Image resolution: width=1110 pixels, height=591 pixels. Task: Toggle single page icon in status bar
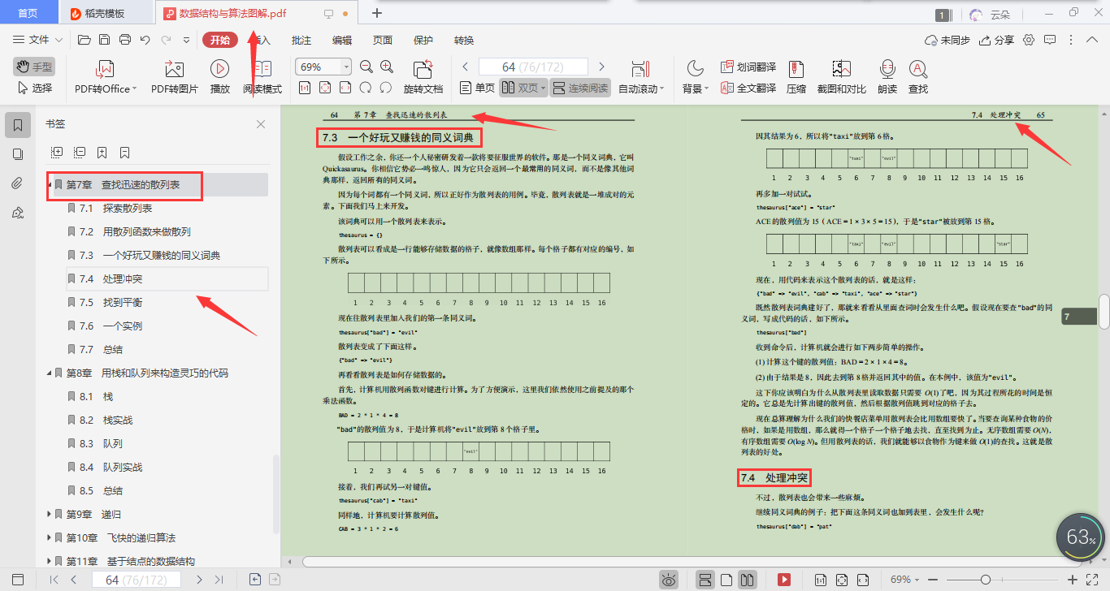(x=726, y=580)
